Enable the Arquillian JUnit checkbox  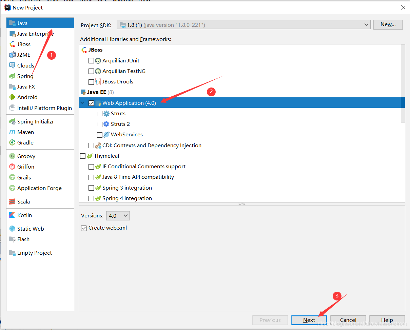(91, 60)
